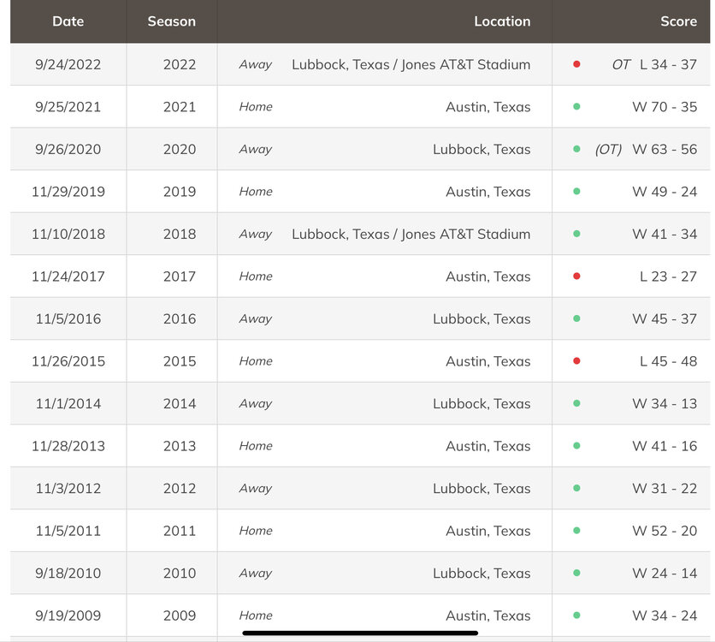Select the 2018 Jones AT&T Stadium location

[411, 234]
